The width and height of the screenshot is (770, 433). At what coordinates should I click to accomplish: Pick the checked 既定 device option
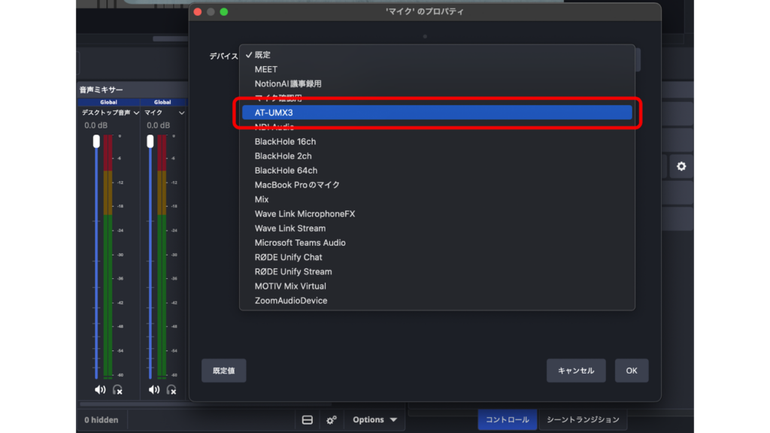[262, 55]
